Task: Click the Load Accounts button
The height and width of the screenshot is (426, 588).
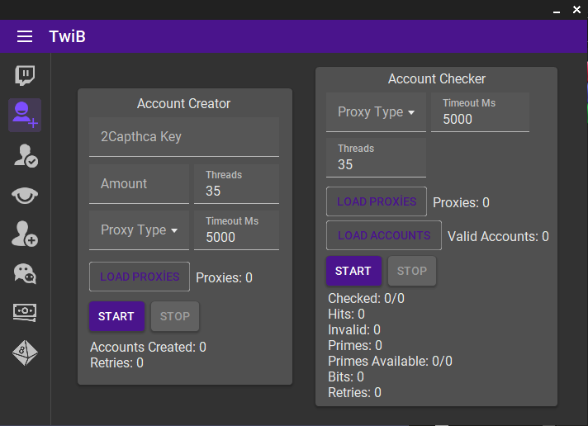Action: pos(384,235)
